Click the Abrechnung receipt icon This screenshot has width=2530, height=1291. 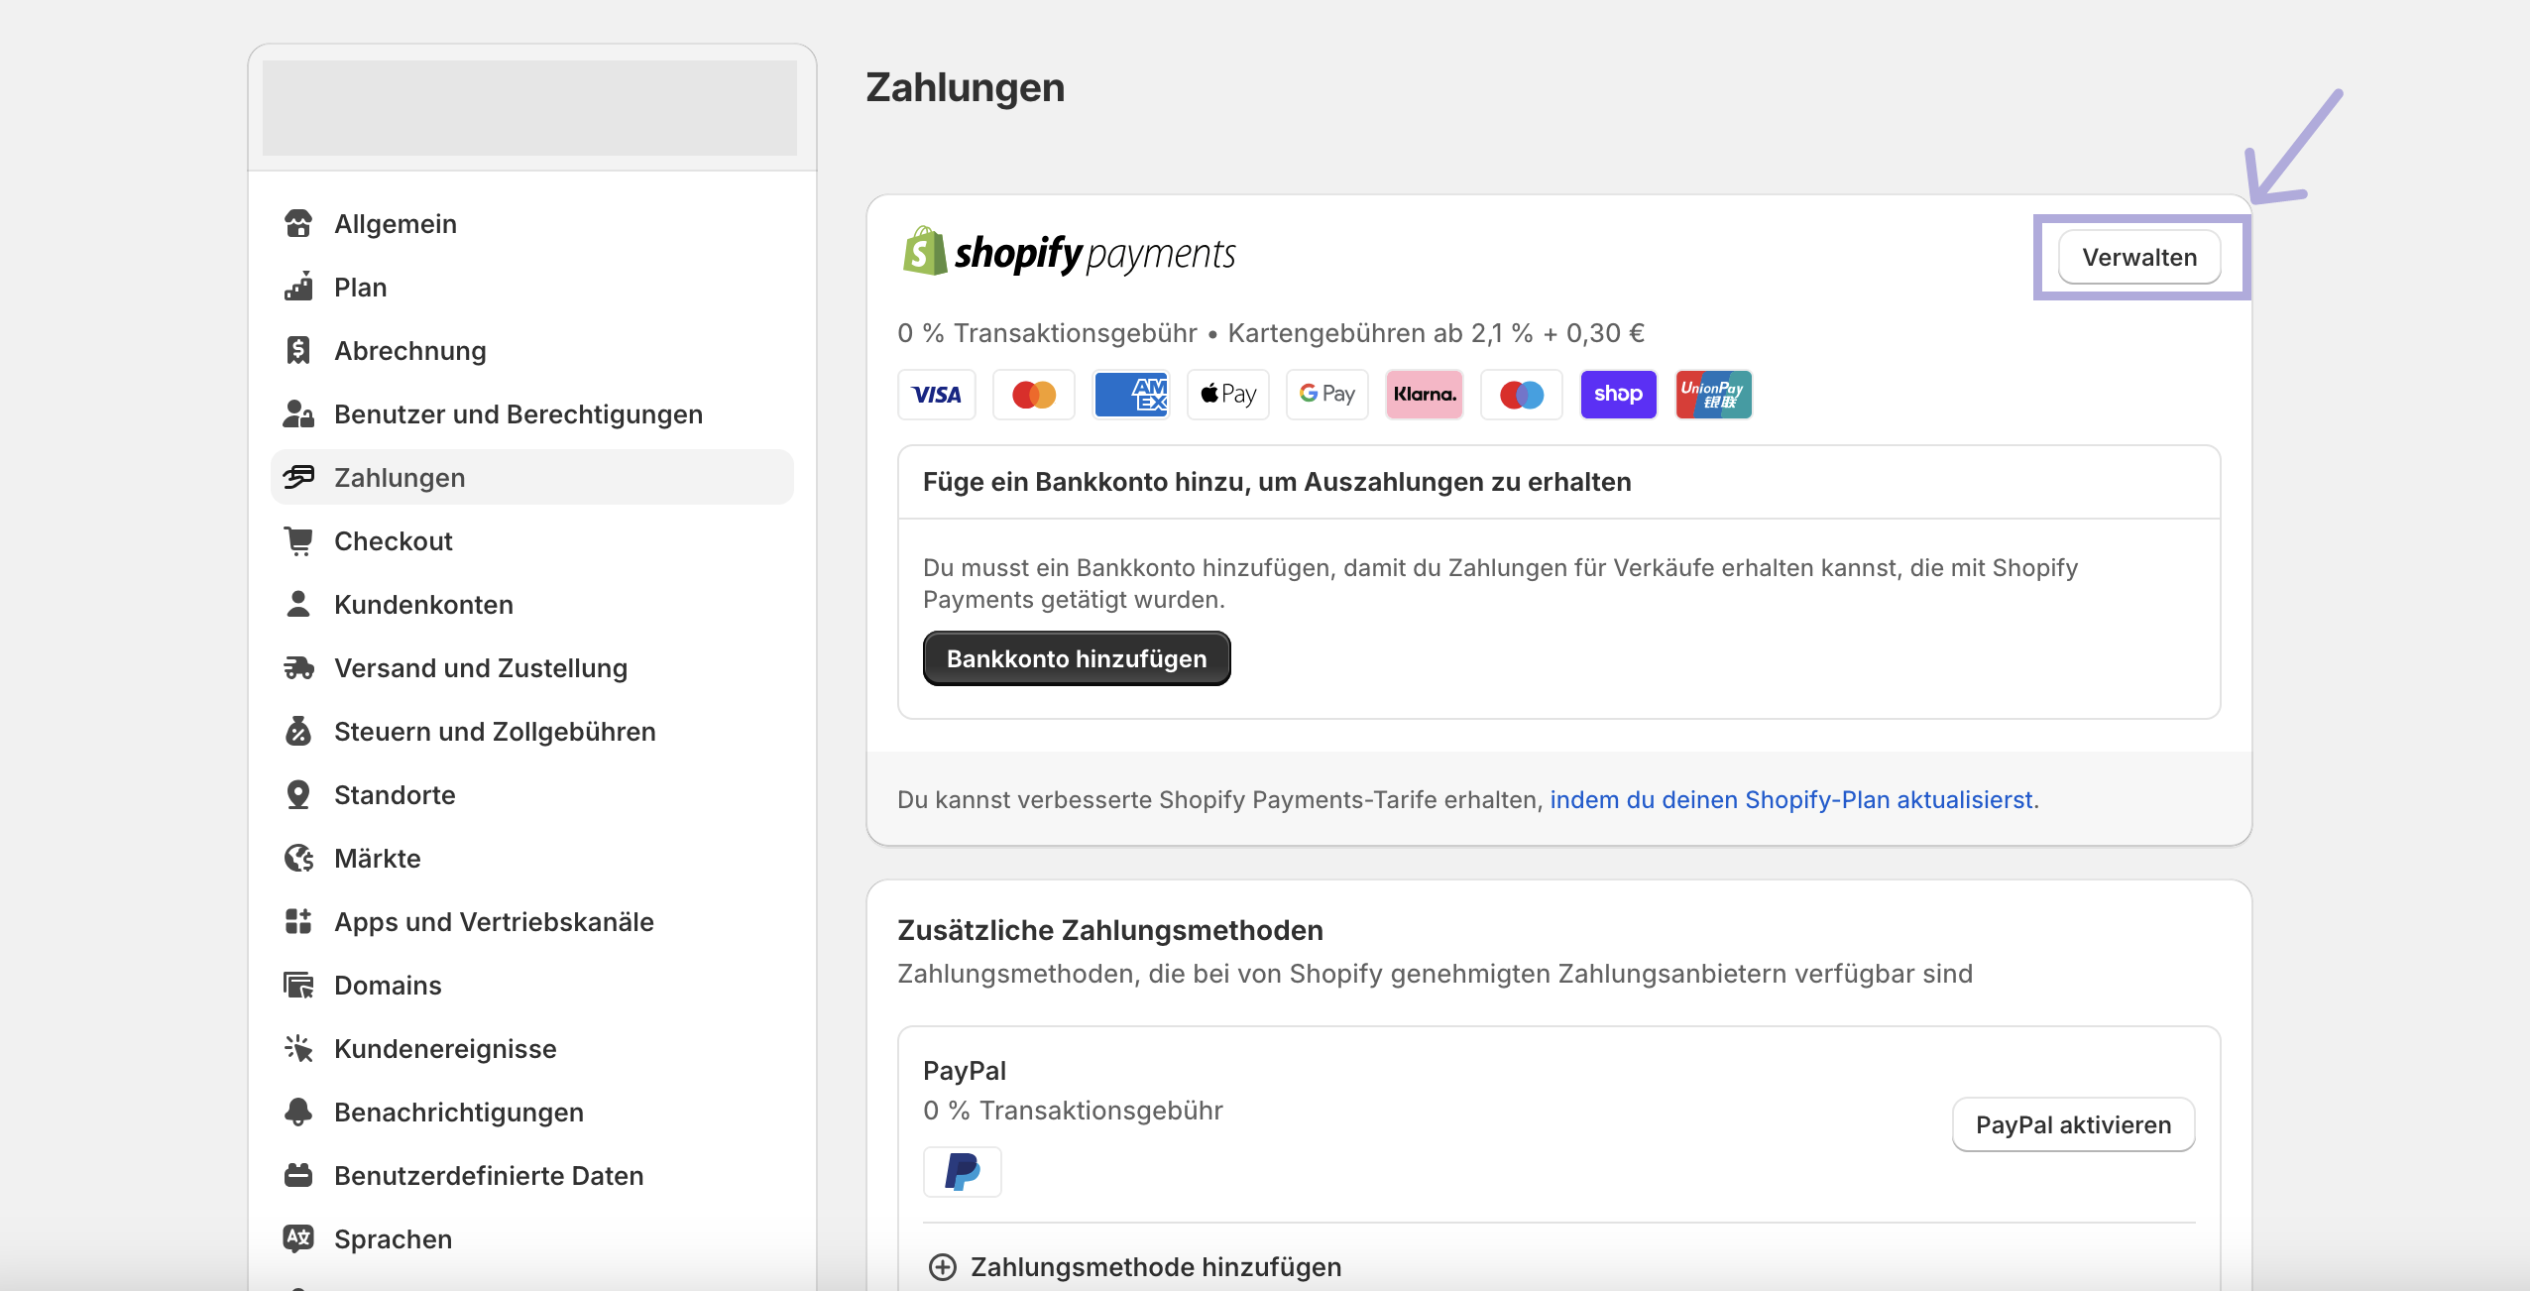[x=298, y=351]
